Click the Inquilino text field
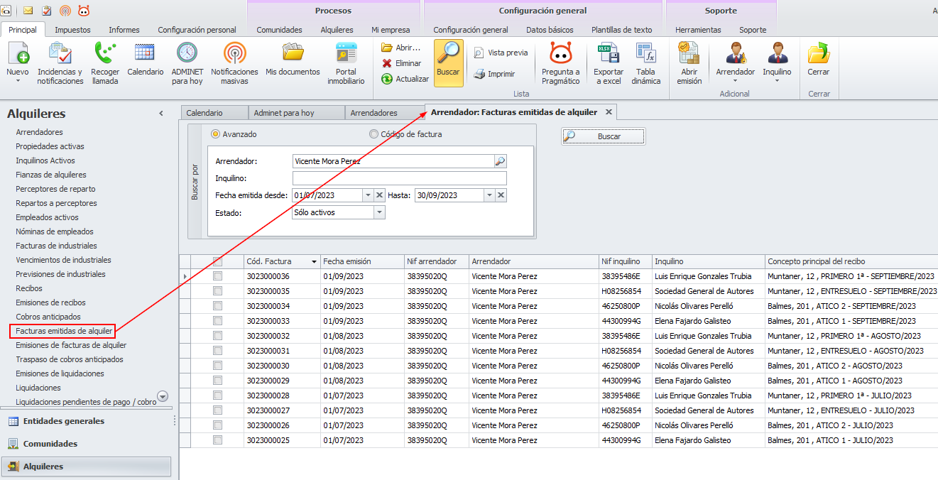 399,178
